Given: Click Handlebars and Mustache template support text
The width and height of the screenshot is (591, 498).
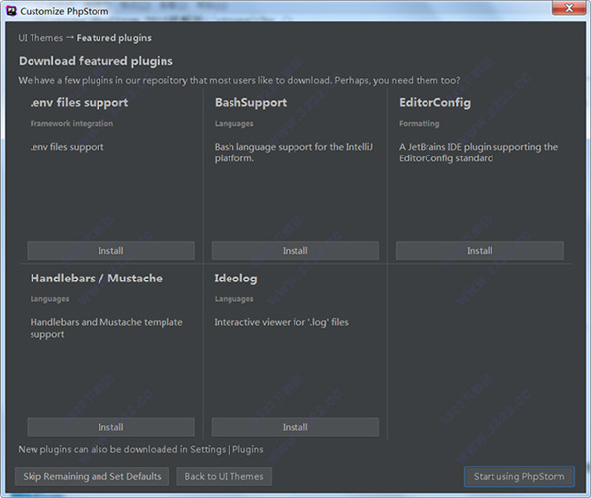Looking at the screenshot, I should pos(106,328).
